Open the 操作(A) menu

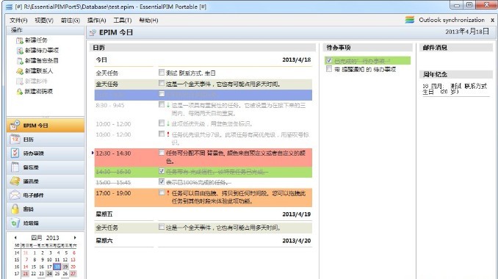96,21
